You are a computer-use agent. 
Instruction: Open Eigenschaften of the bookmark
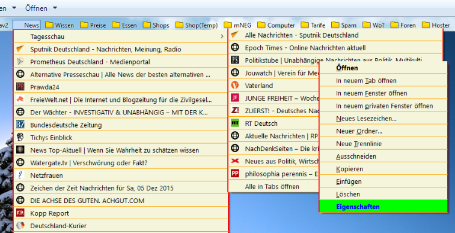click(383, 207)
